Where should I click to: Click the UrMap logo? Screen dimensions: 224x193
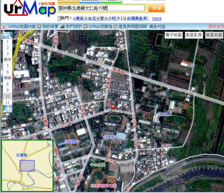[x=29, y=9]
